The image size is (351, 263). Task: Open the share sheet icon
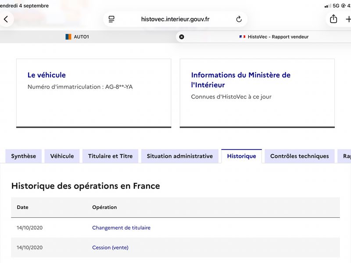click(333, 19)
